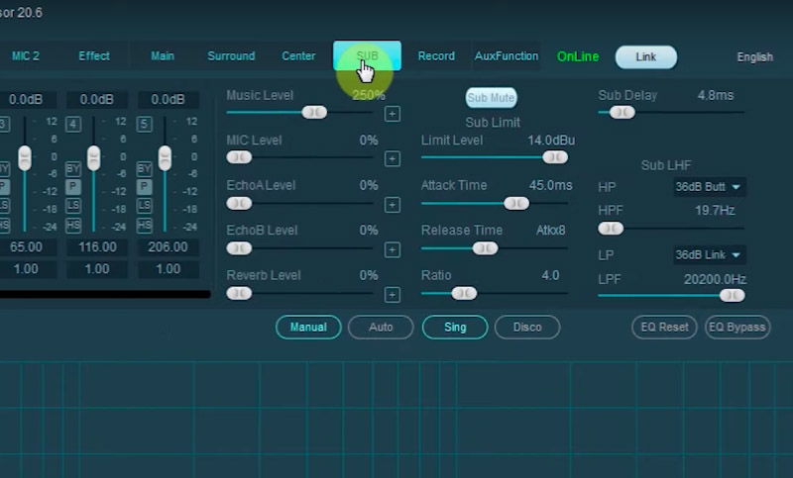
Task: Click the Attack Time slider handle
Action: 515,203
